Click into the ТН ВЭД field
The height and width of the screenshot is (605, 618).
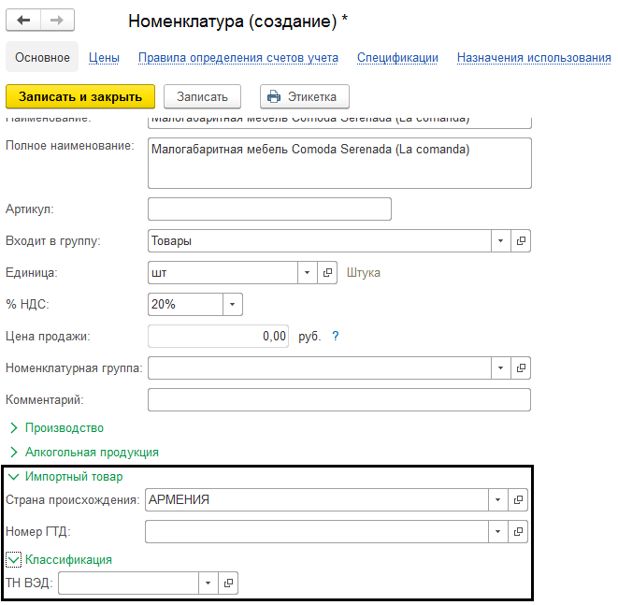pyautogui.click(x=128, y=583)
